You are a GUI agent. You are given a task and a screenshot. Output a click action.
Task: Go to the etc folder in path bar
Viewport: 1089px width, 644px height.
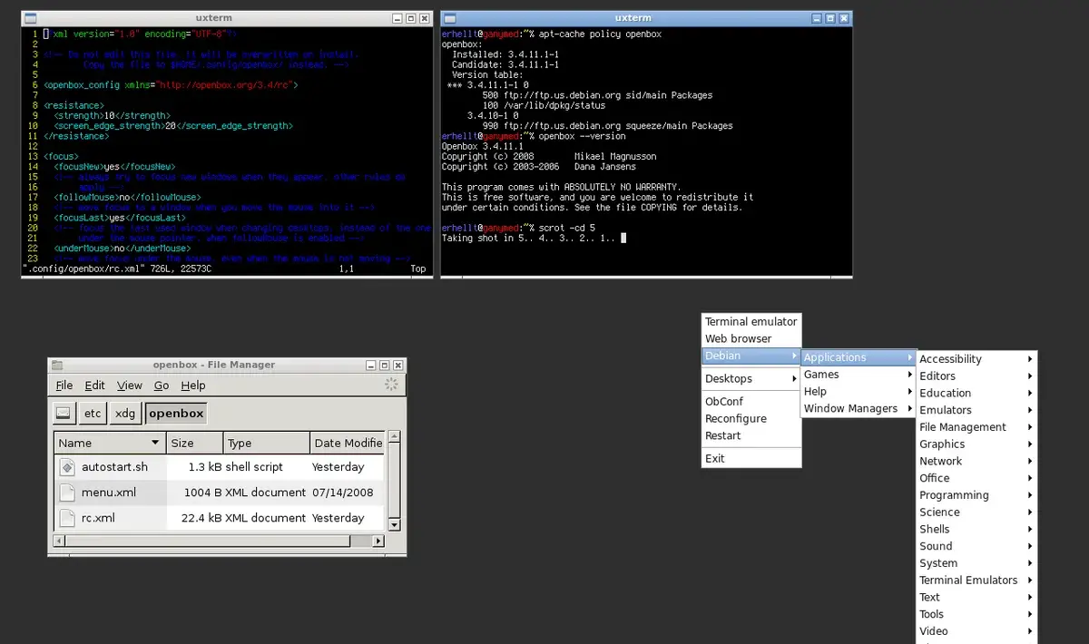click(93, 413)
